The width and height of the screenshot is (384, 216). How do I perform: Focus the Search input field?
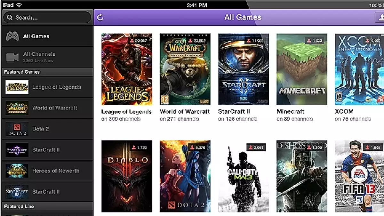coord(51,18)
